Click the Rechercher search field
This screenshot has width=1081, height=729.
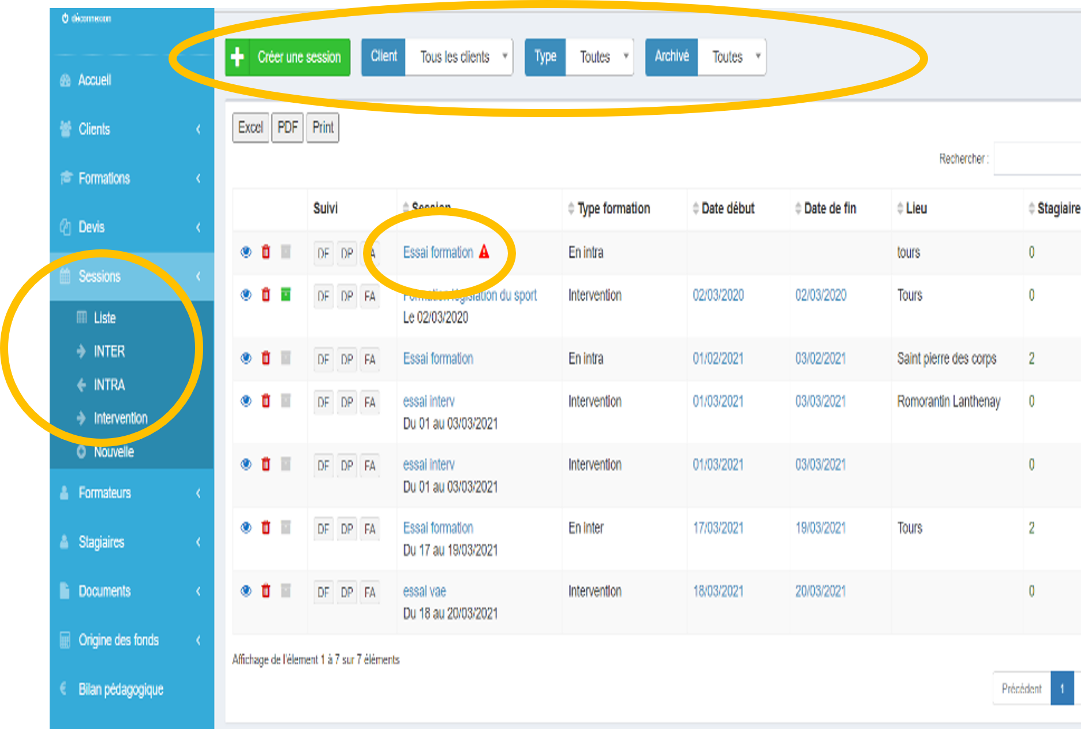tap(1037, 159)
